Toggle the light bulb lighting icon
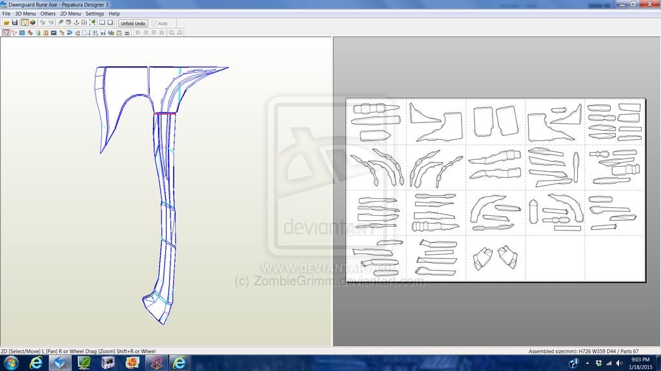The width and height of the screenshot is (661, 371). tap(25, 23)
